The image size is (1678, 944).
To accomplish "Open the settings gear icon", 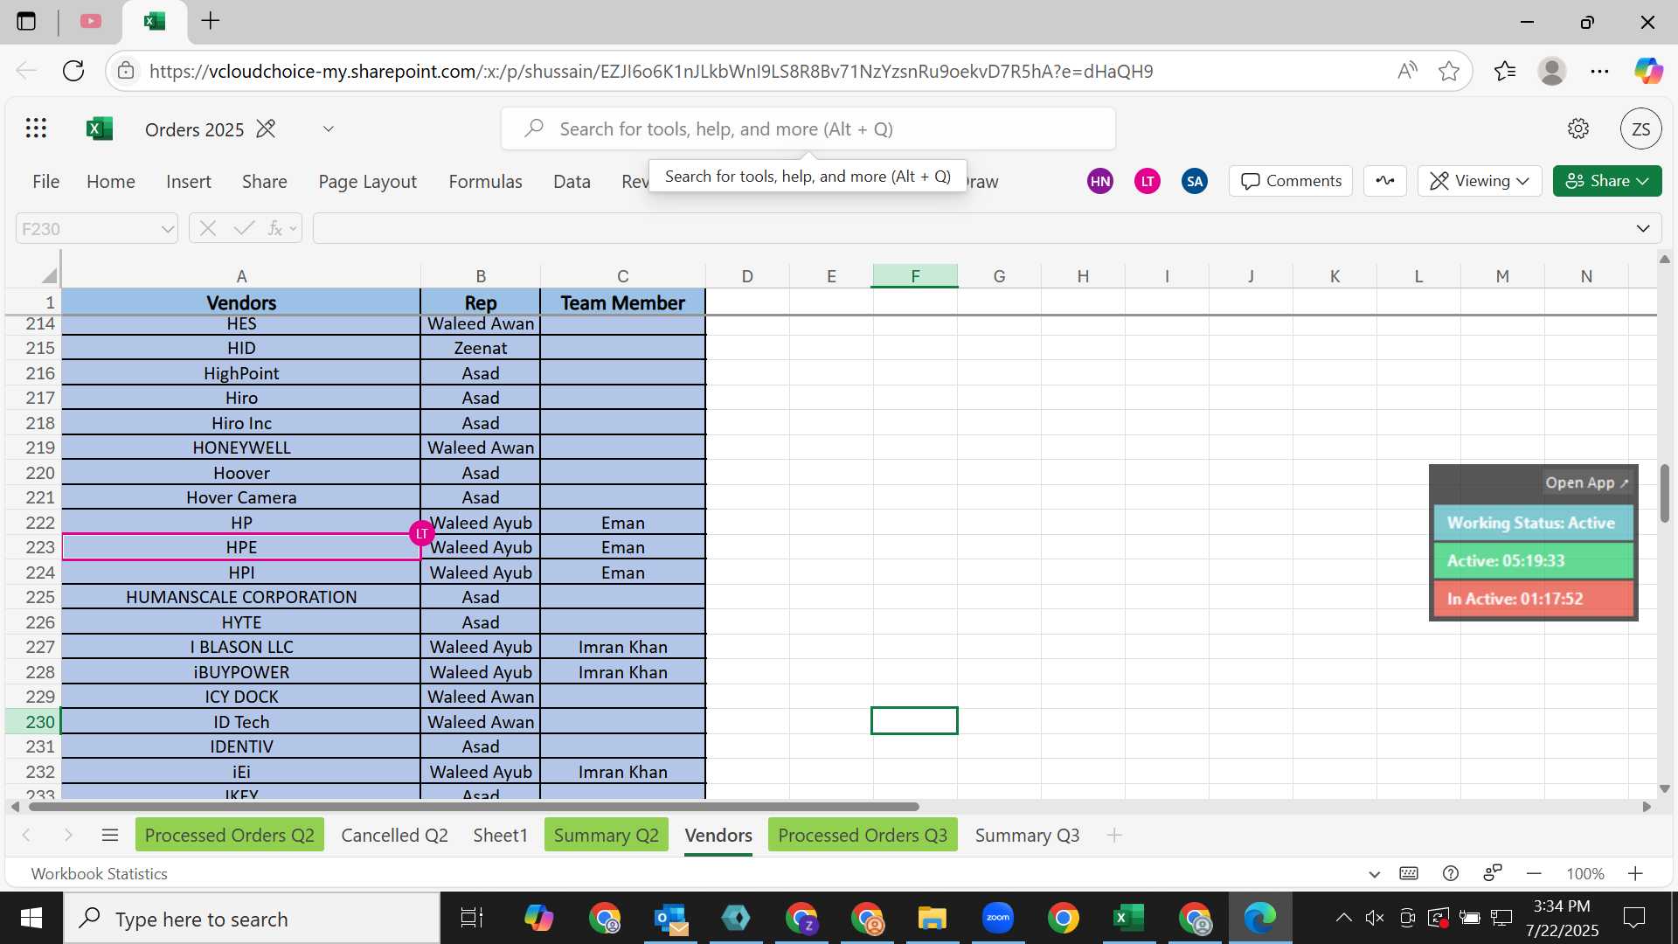I will pyautogui.click(x=1577, y=128).
